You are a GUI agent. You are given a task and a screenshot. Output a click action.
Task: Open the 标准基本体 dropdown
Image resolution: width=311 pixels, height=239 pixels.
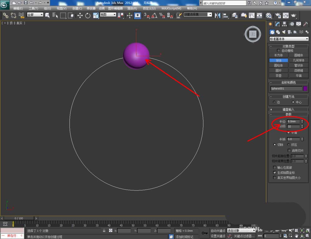click(x=289, y=39)
